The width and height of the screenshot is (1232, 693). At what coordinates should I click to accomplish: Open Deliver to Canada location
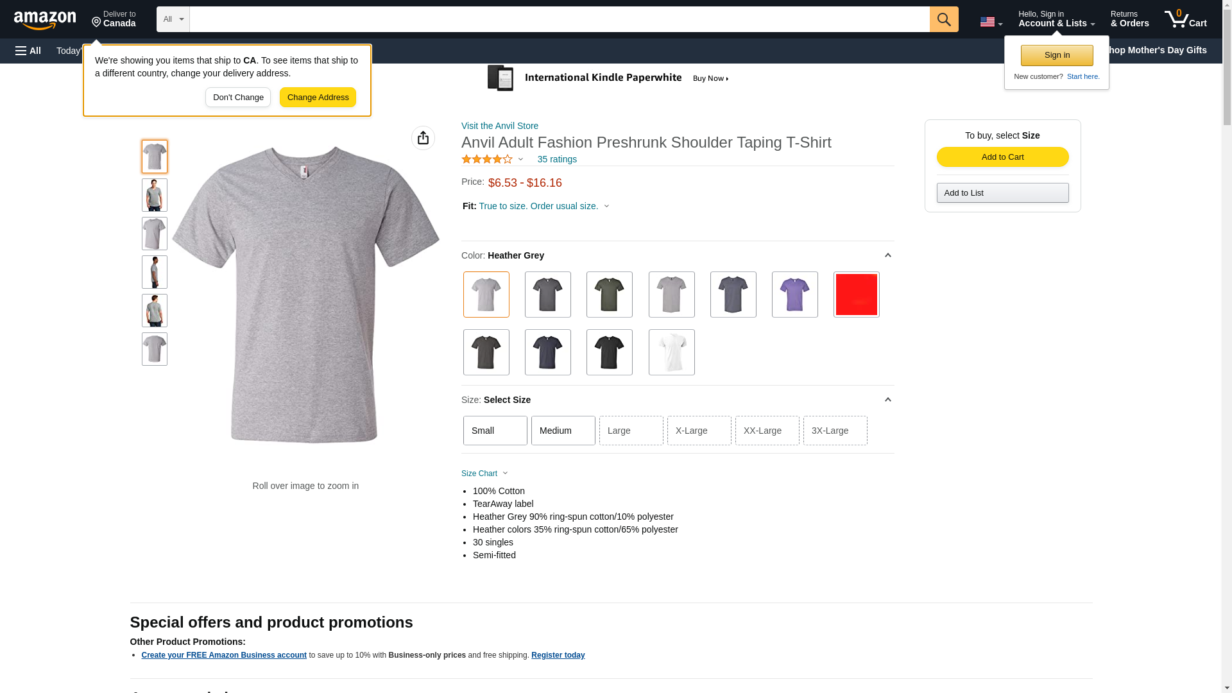[114, 19]
